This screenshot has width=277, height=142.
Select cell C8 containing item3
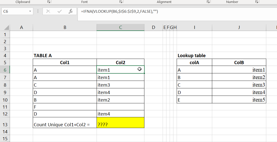[x=120, y=85]
